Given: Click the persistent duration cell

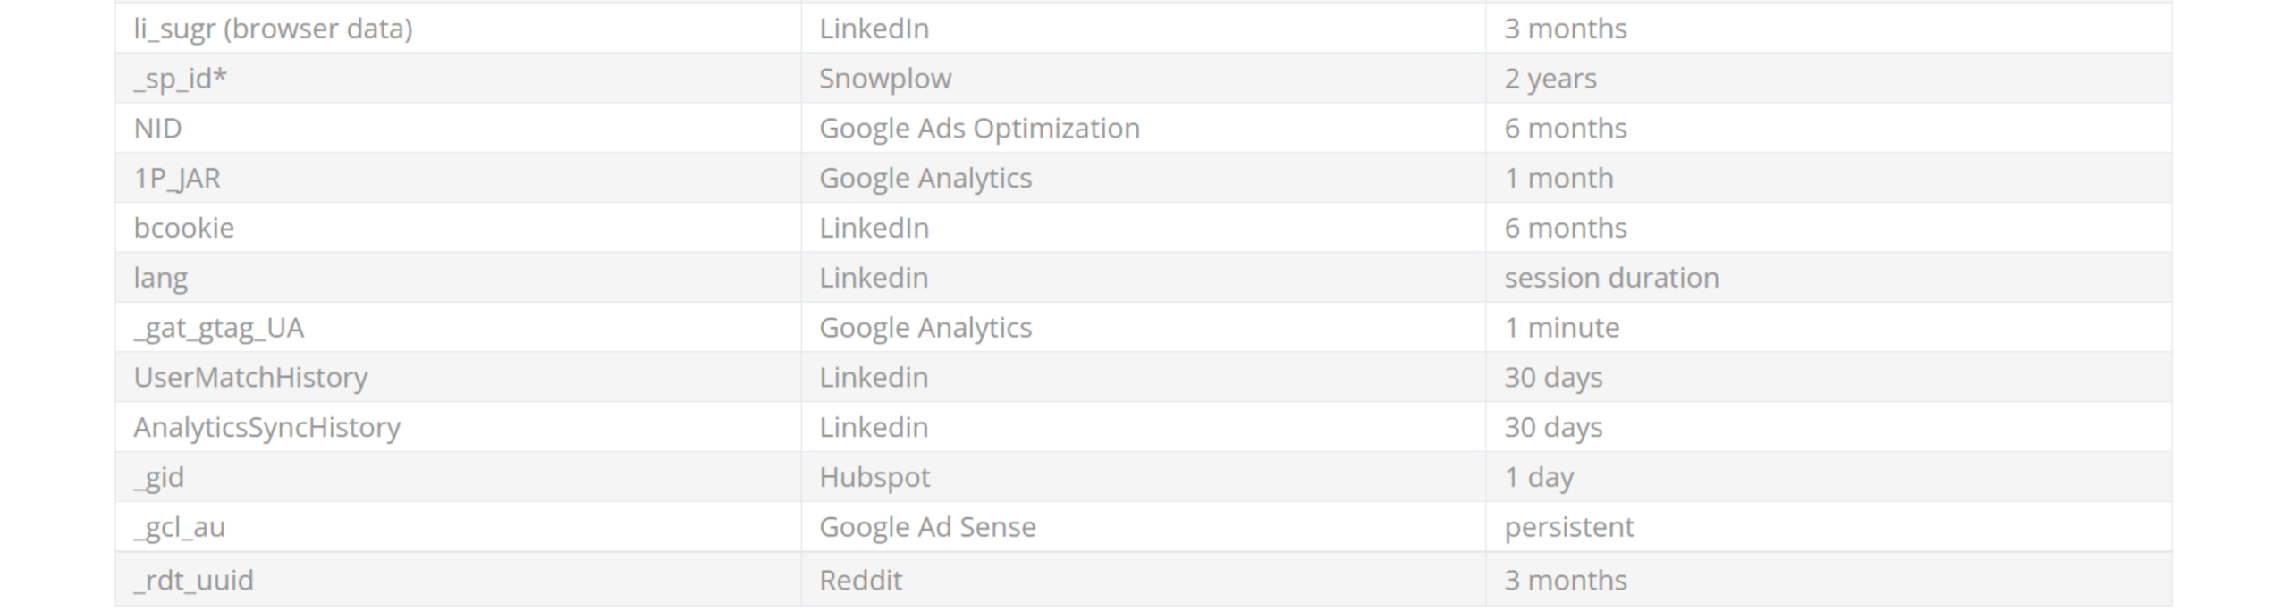Looking at the screenshot, I should point(1568,527).
